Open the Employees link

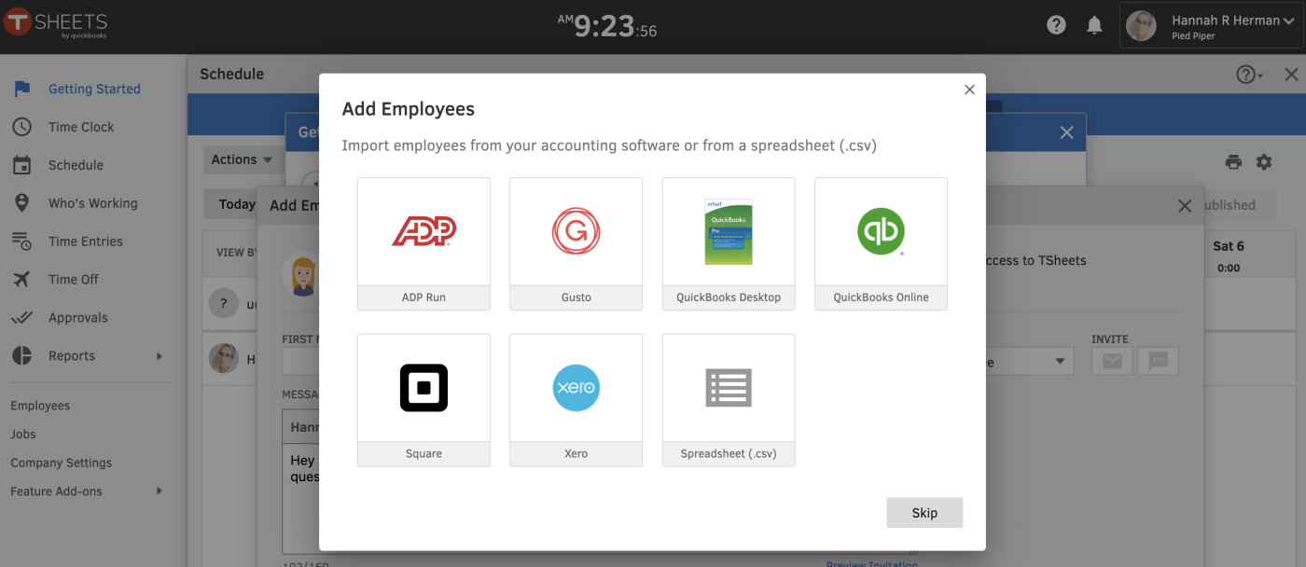click(x=40, y=406)
